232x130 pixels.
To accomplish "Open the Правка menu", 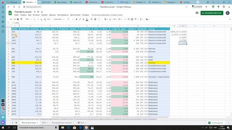I will point(23,15).
